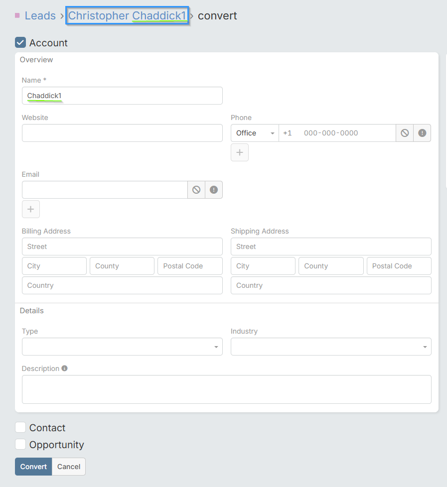Click the Convert button
447x487 pixels.
[x=33, y=467]
